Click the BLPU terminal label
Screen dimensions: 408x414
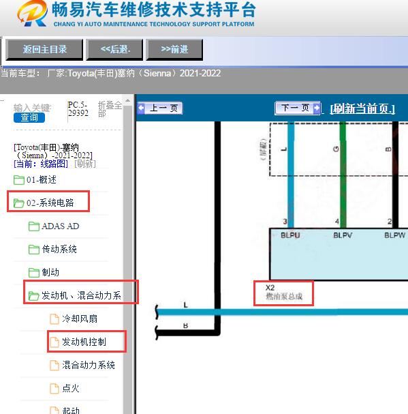290,235
